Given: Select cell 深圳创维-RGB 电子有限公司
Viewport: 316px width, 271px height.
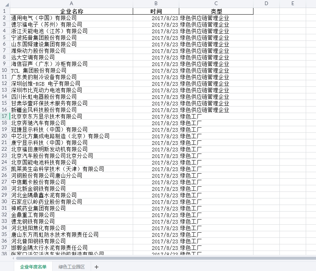Looking at the screenshot, I should tap(72, 84).
